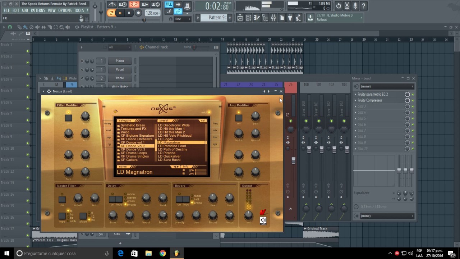Toggle playlist snap magnet icon
The width and height of the screenshot is (460, 259).
tap(10, 27)
